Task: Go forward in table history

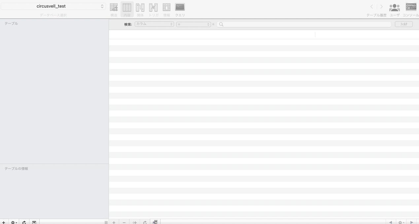Action: (381, 7)
